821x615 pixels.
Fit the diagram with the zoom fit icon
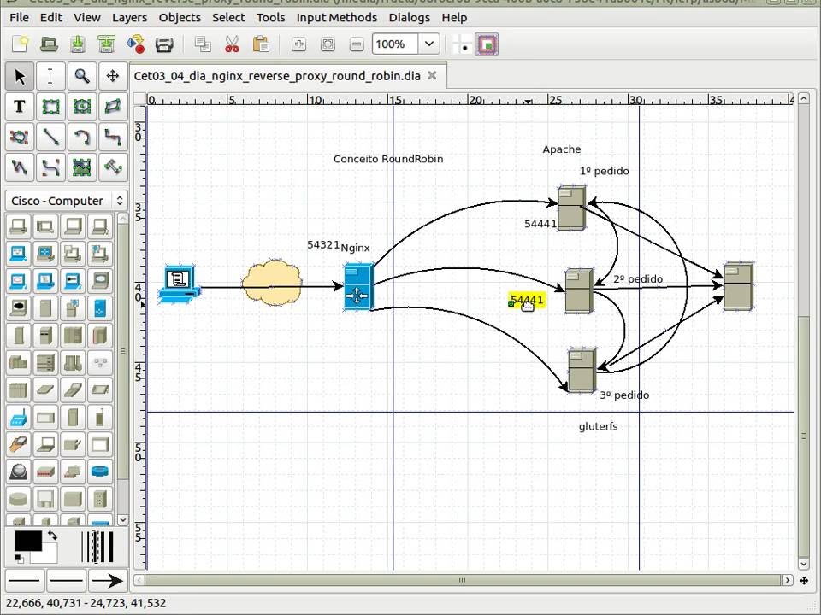(328, 44)
